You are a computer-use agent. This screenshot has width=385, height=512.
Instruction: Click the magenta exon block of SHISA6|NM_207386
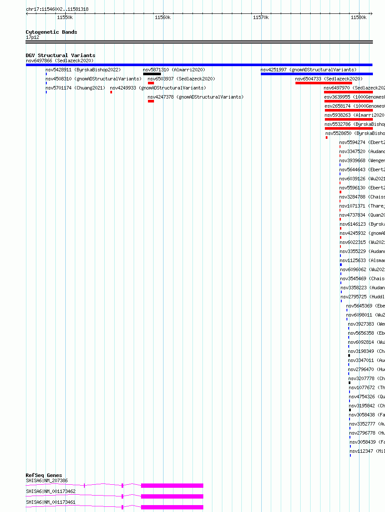(x=172, y=486)
